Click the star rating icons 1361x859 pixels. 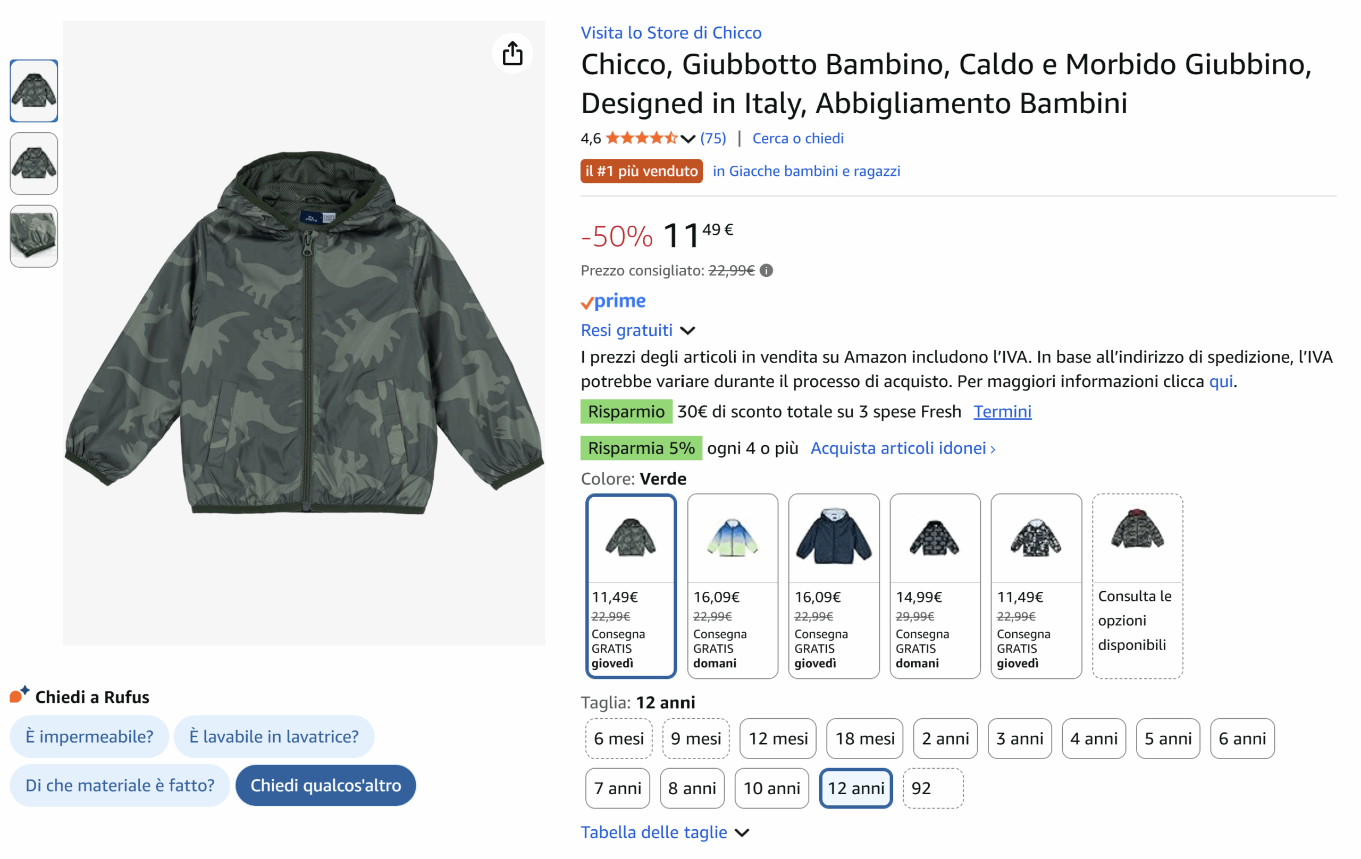coord(641,138)
